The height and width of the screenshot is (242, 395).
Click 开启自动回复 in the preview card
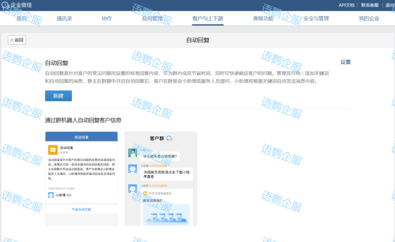click(x=81, y=210)
